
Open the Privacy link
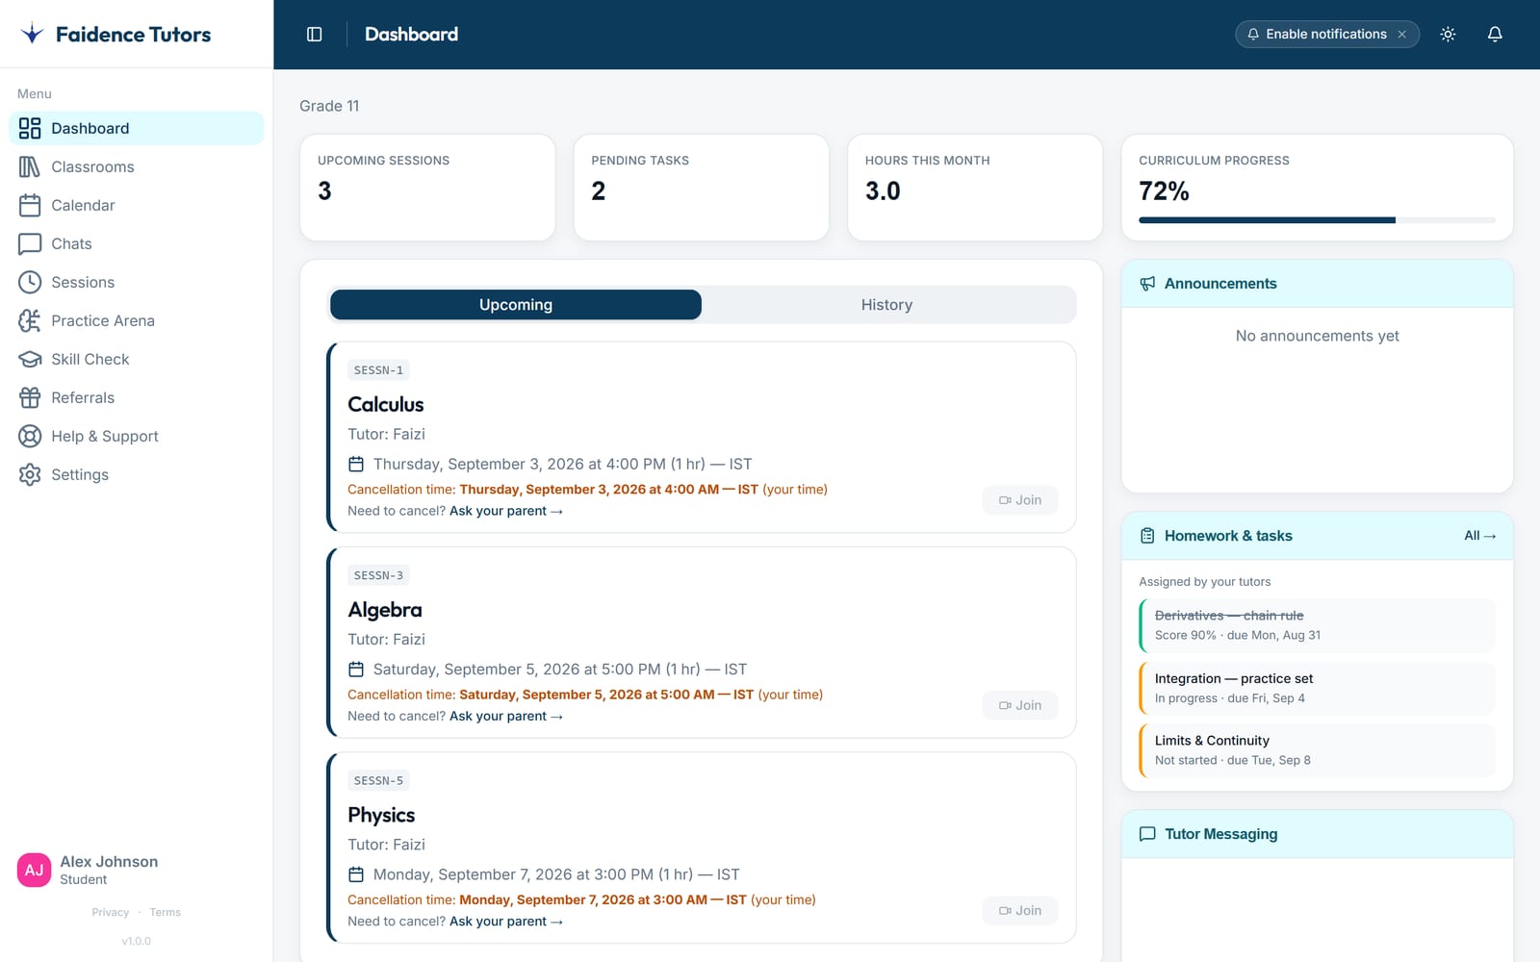pyautogui.click(x=110, y=912)
